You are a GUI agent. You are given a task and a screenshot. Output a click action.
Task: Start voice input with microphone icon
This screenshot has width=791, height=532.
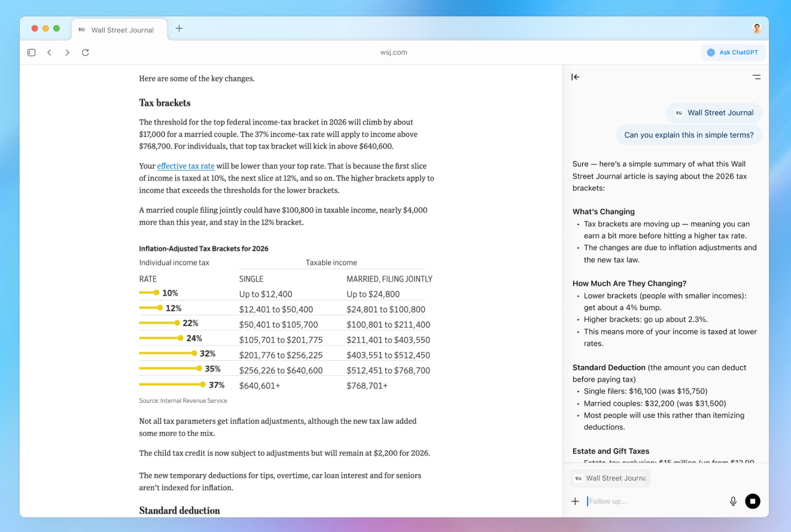[733, 501]
